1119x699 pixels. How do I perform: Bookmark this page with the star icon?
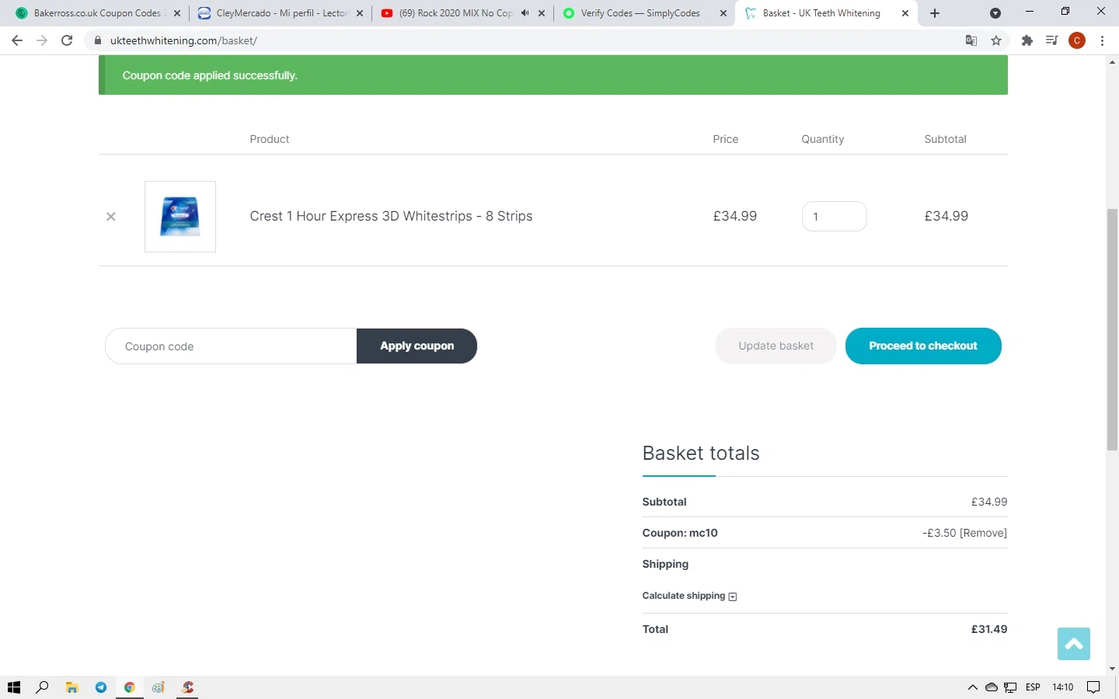996,40
